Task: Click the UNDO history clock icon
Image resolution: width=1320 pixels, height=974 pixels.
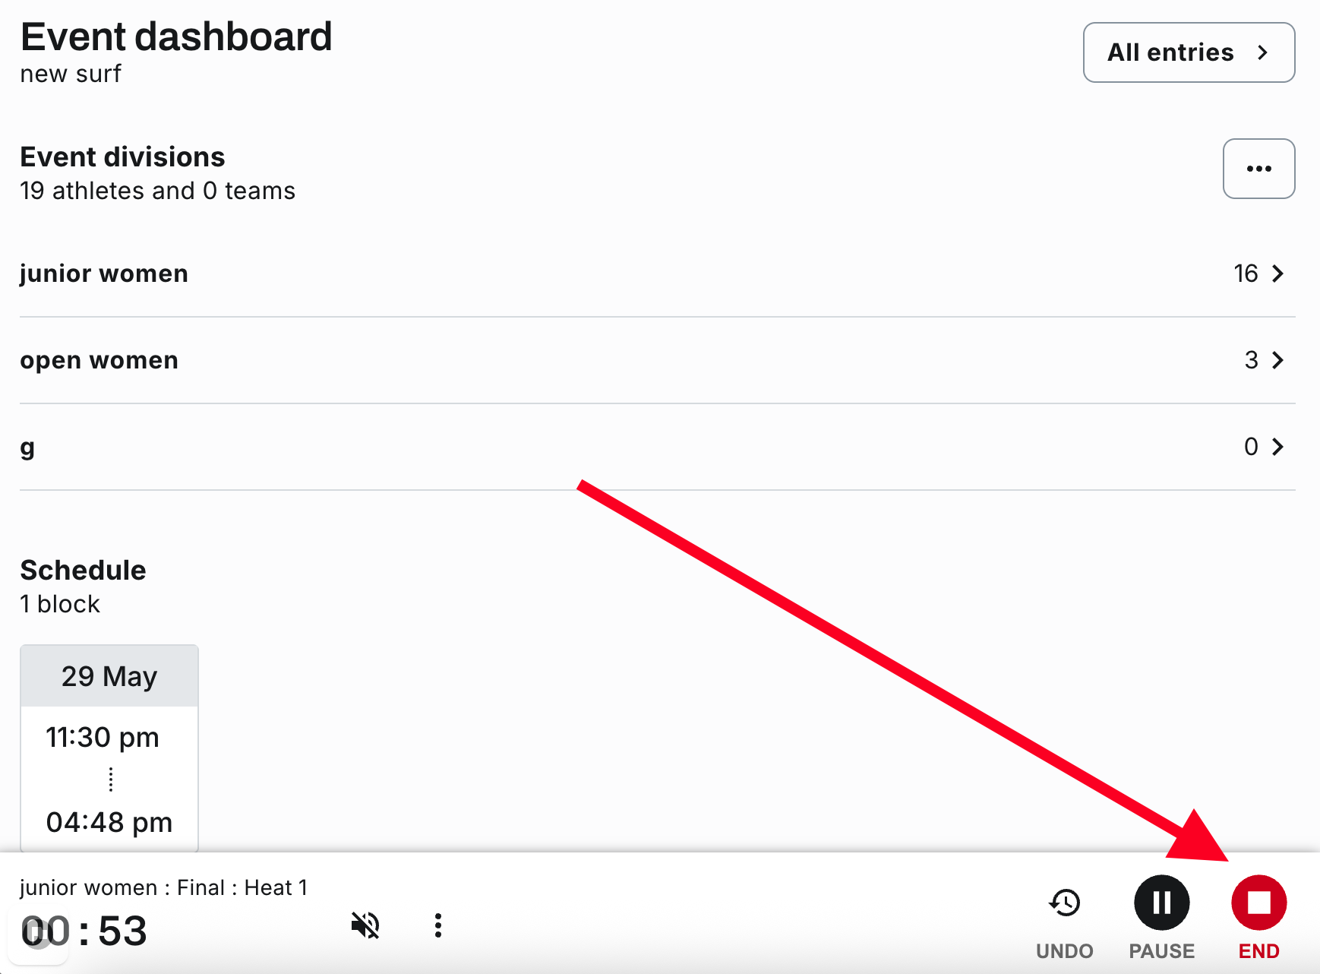Action: [x=1065, y=903]
